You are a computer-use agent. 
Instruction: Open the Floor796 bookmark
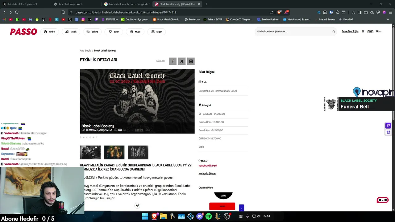[346, 19]
